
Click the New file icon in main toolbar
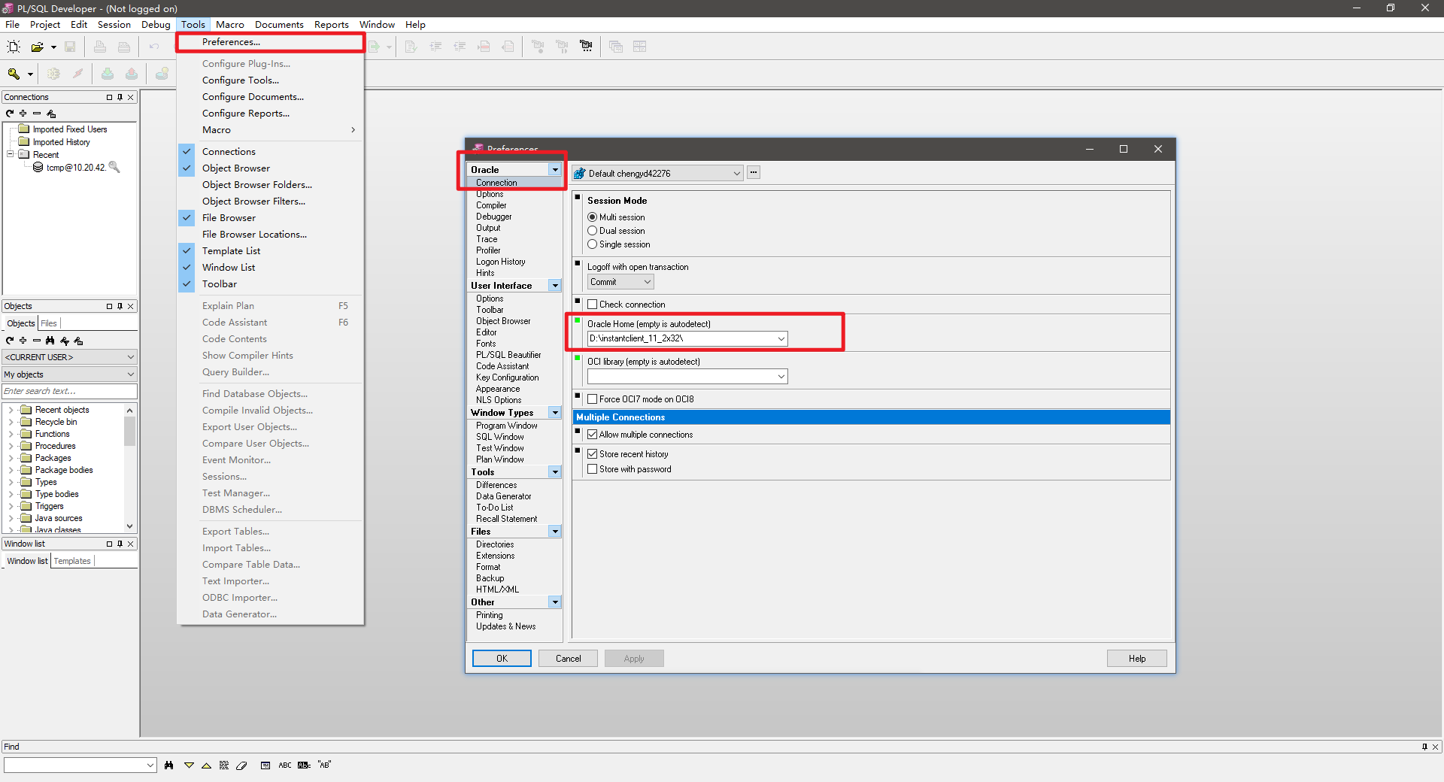14,47
